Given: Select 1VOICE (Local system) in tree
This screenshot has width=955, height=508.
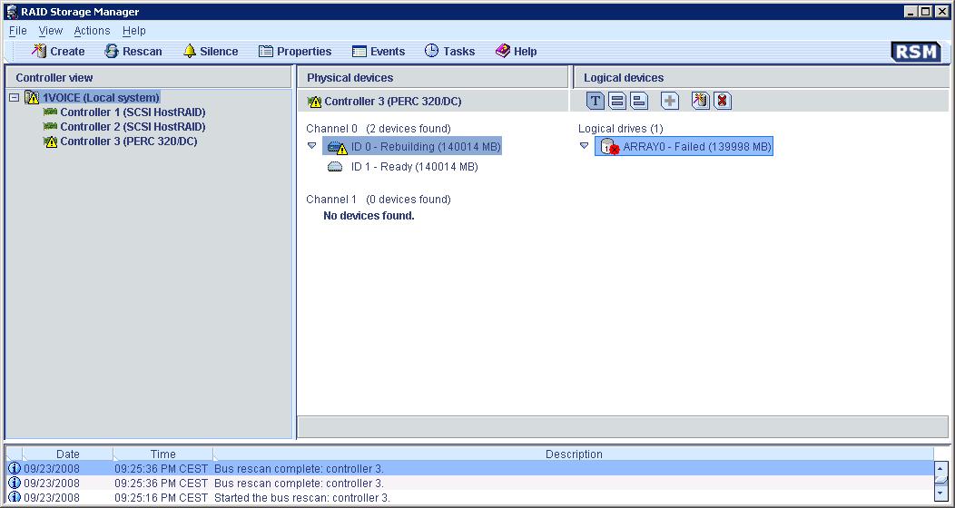Looking at the screenshot, I should click(101, 97).
